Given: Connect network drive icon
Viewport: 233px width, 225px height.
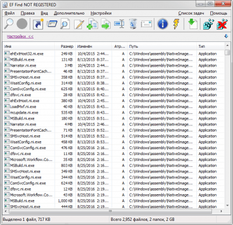Looking at the screenshot, I should [x=209, y=24].
